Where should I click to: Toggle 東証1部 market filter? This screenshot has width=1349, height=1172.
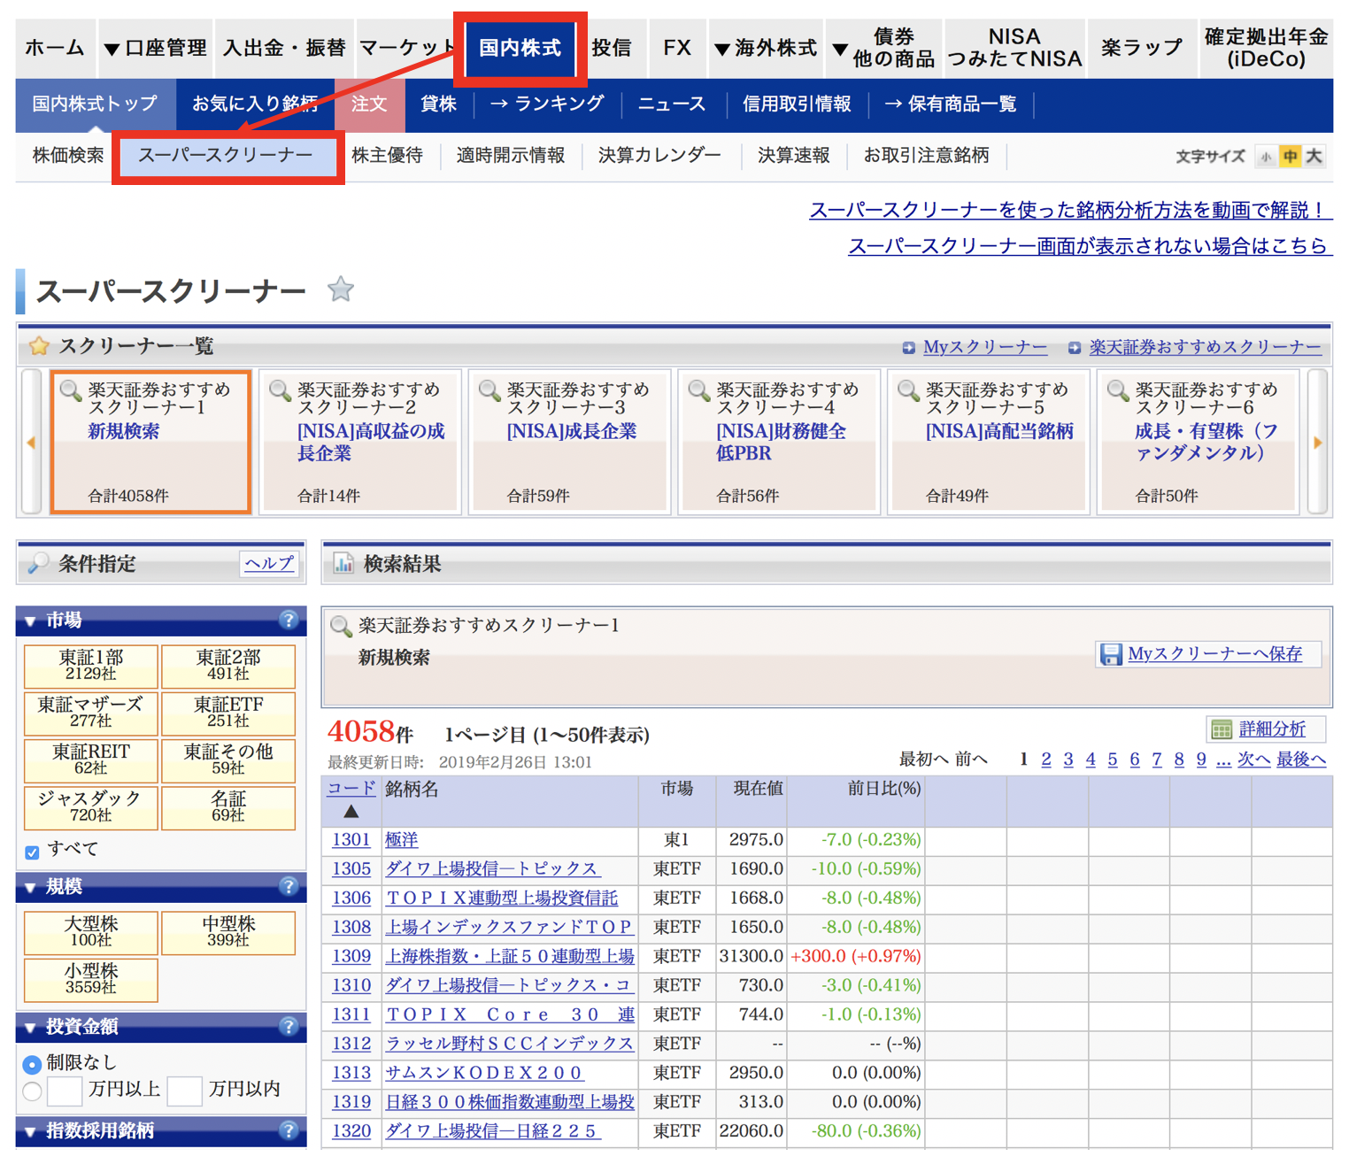pyautogui.click(x=91, y=666)
